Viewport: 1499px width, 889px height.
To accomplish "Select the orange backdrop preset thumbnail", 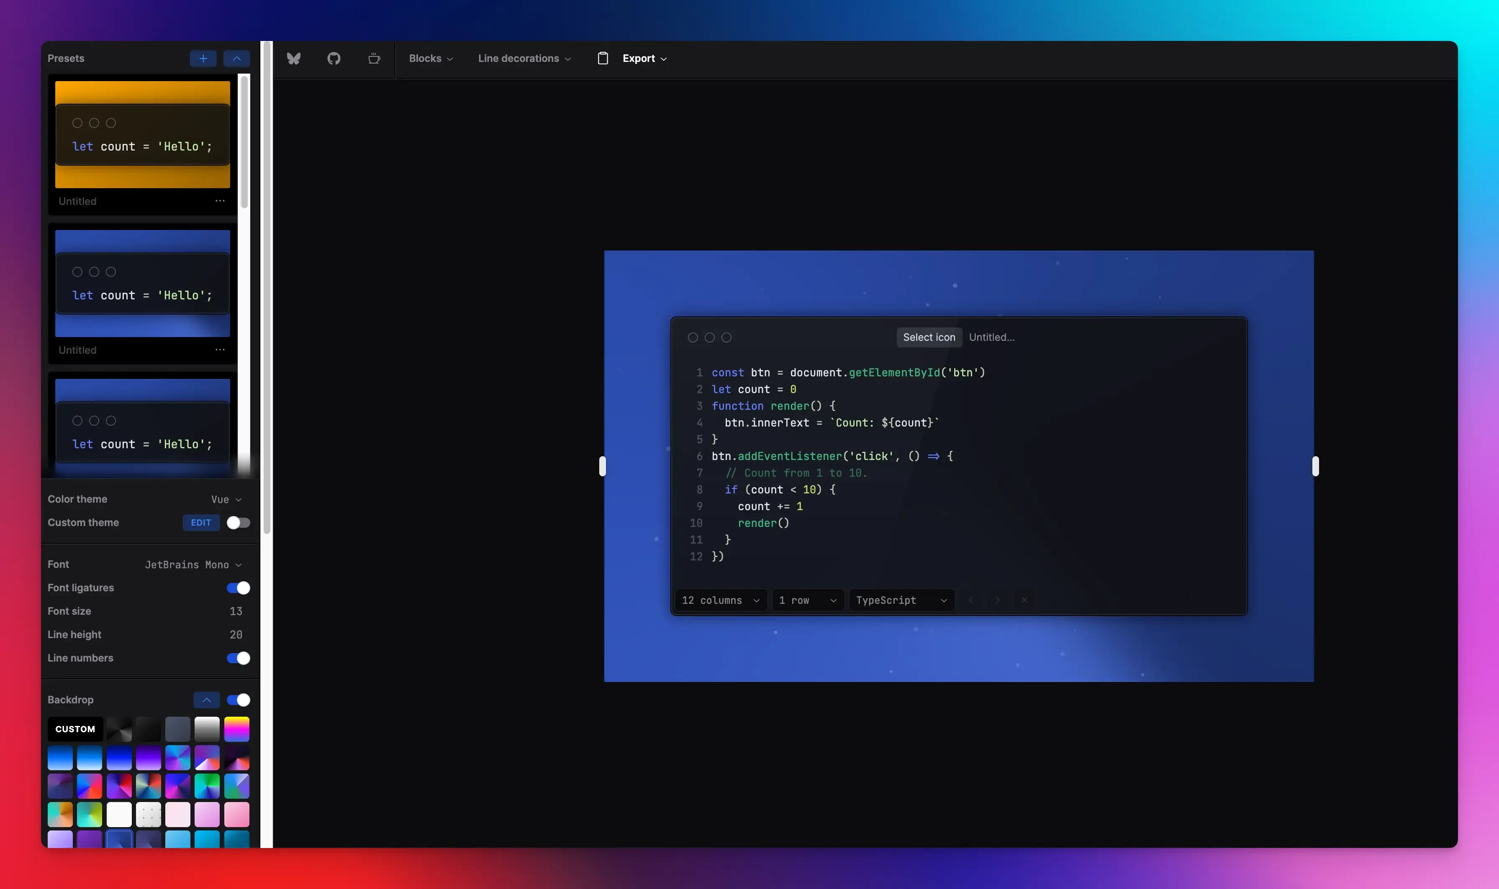I will 142,134.
